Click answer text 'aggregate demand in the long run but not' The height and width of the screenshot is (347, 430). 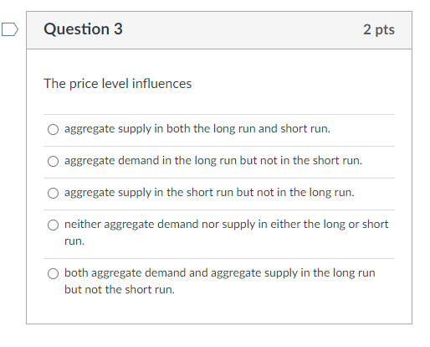171,161
